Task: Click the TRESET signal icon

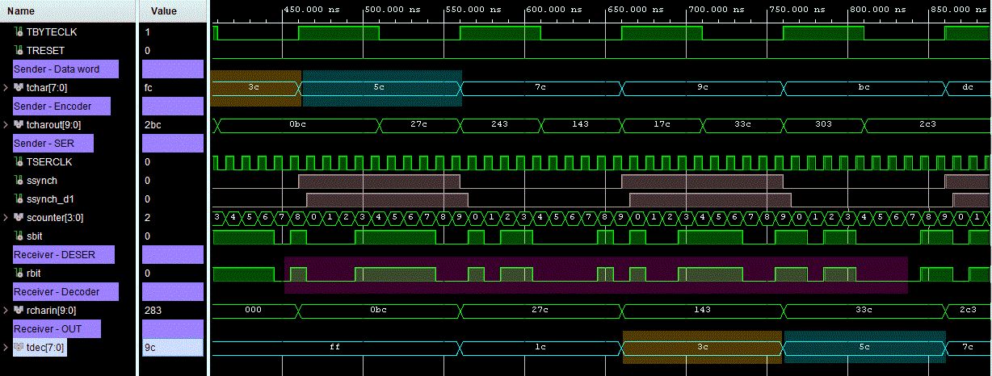Action: (19, 51)
